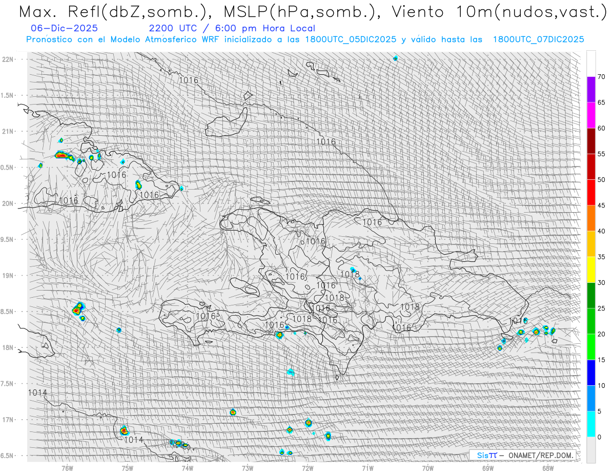This screenshot has width=615, height=475.
Task: Click the 71W longitude axis label
Action: [x=367, y=468]
